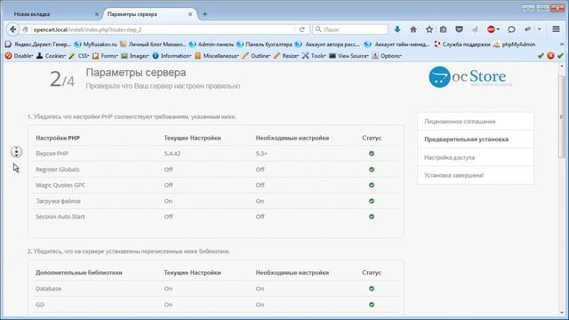569x320 pixels.
Task: Open the phpMyAdmin bookmark
Action: 514,44
